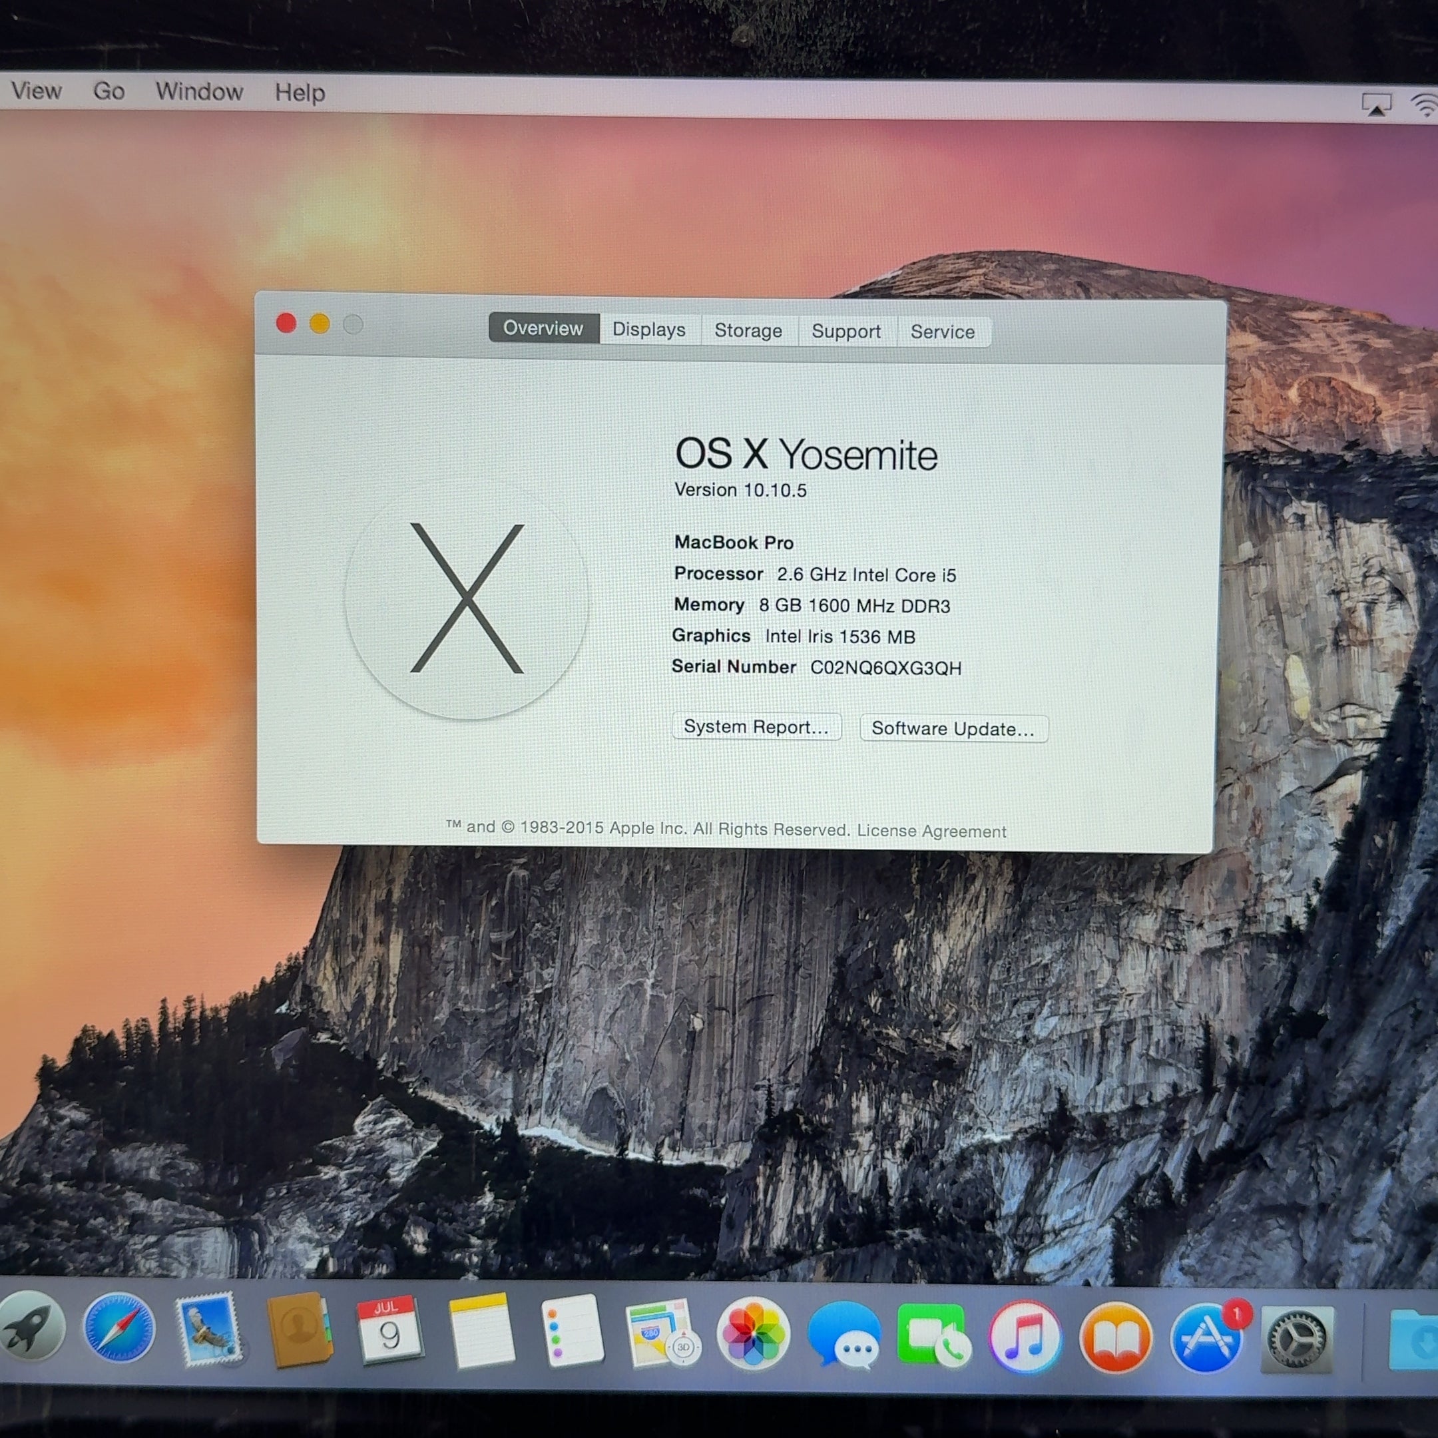
Task: Click the Version 10.10.5 text
Action: click(x=740, y=490)
